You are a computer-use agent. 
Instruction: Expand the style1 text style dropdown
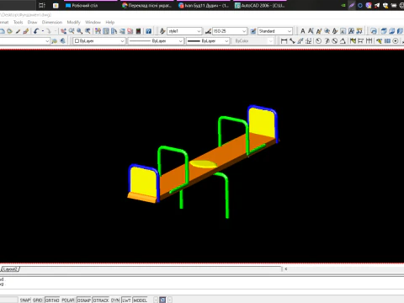coord(199,31)
